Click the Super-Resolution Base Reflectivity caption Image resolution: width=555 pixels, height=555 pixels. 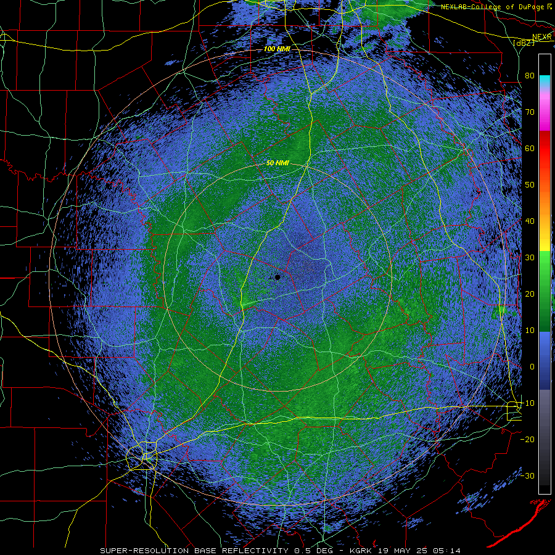pyautogui.click(x=281, y=551)
